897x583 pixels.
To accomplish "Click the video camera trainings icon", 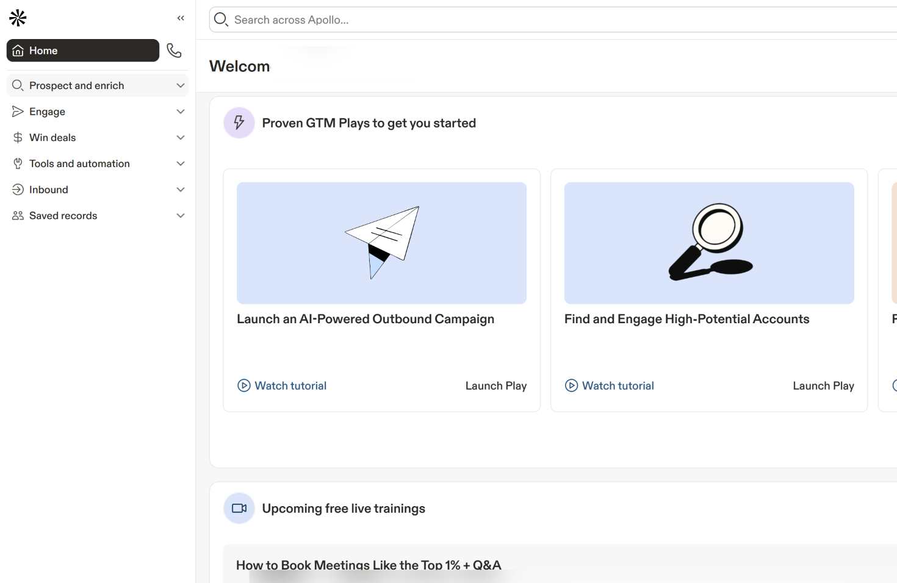I will click(x=239, y=508).
